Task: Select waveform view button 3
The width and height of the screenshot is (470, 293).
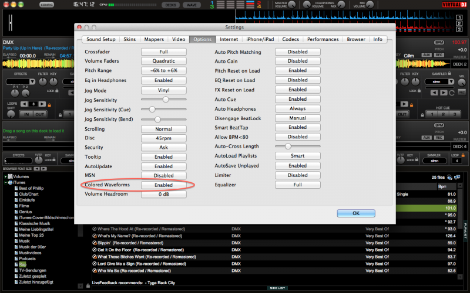Action: coord(459,29)
